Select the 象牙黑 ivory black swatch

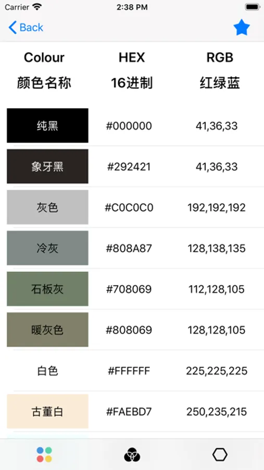47,167
